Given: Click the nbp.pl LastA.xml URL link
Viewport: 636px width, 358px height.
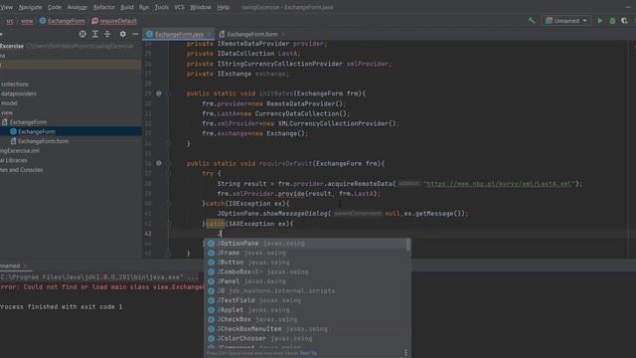Looking at the screenshot, I should tap(499, 184).
